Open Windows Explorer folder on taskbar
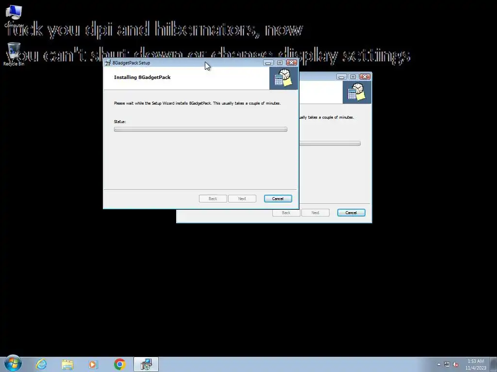497x372 pixels. 67,364
